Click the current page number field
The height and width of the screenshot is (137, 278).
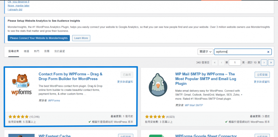tap(235, 62)
